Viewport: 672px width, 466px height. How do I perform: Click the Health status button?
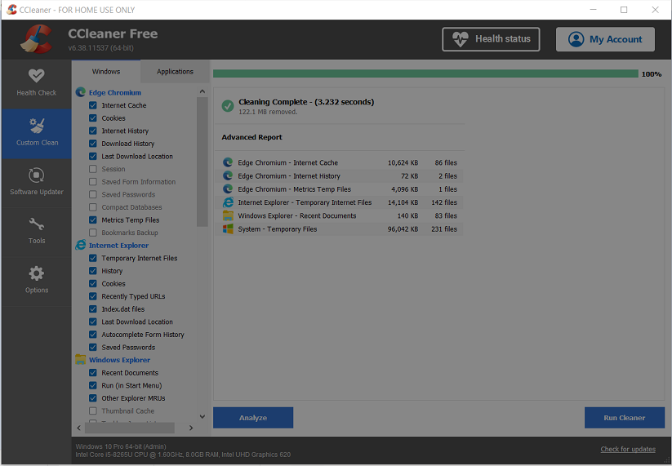491,39
